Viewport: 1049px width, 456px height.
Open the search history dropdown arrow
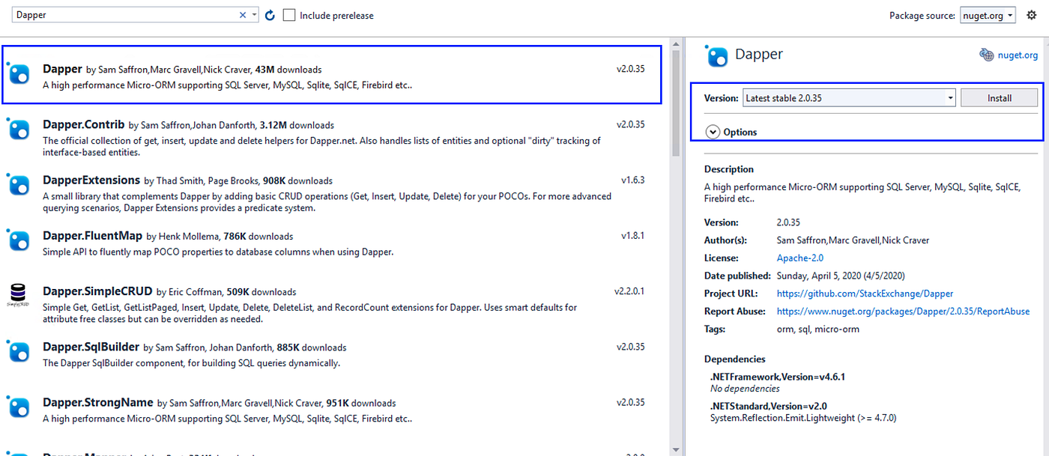(255, 15)
